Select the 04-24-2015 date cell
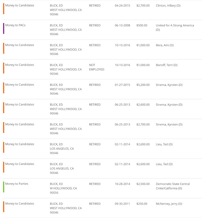 122,5
